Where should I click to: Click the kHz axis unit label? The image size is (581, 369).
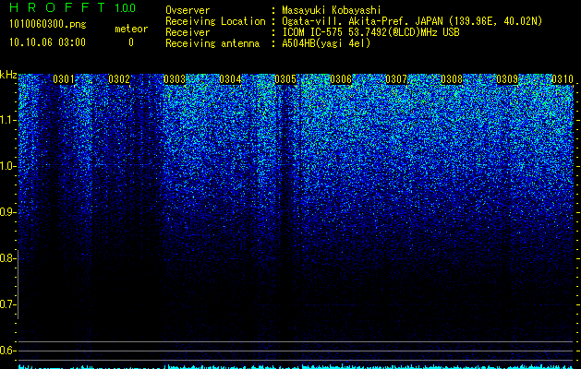(x=8, y=75)
